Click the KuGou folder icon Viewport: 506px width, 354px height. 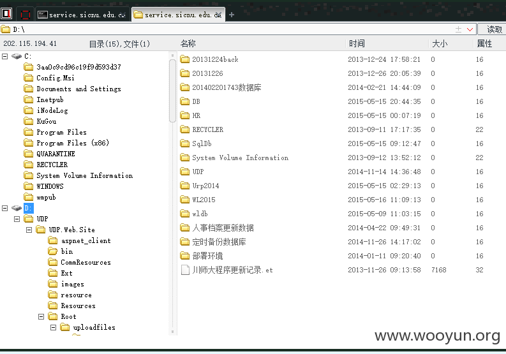click(x=29, y=121)
